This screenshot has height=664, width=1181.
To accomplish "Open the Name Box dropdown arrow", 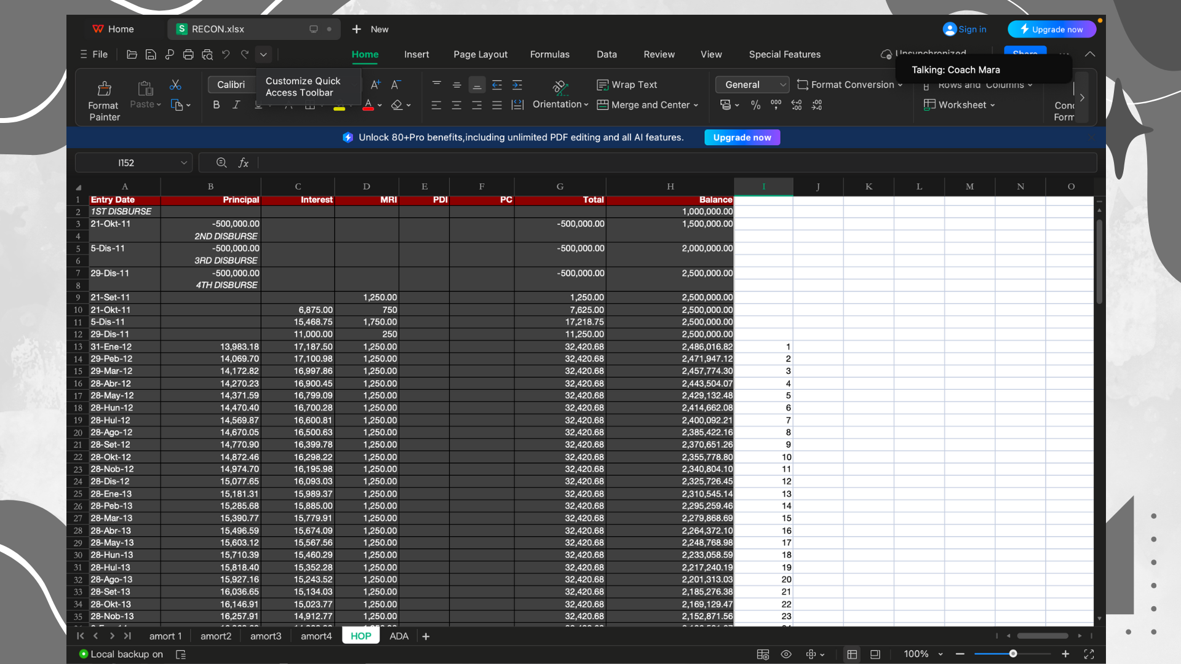I will [x=183, y=163].
